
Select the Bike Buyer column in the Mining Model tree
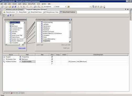(x=15, y=26)
